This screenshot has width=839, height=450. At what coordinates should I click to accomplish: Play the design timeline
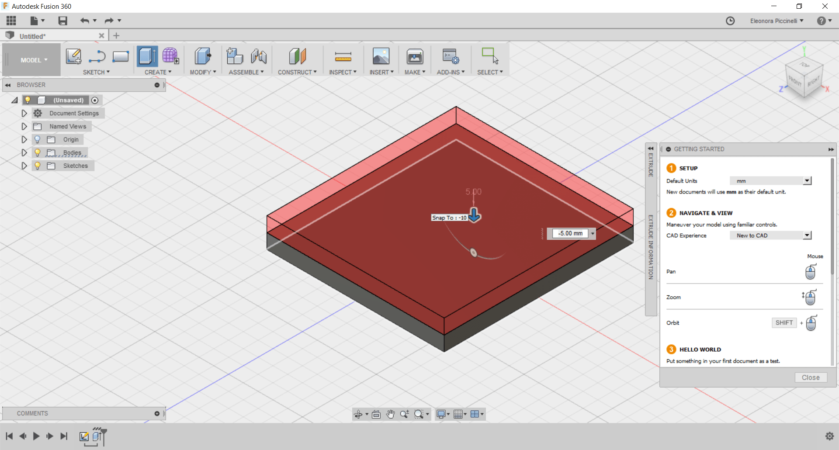point(36,436)
